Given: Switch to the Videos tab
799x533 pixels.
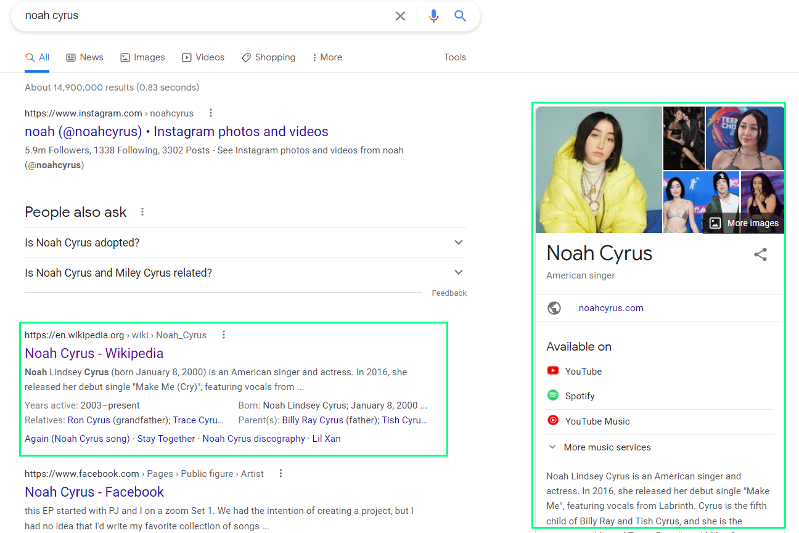Looking at the screenshot, I should click(x=203, y=57).
